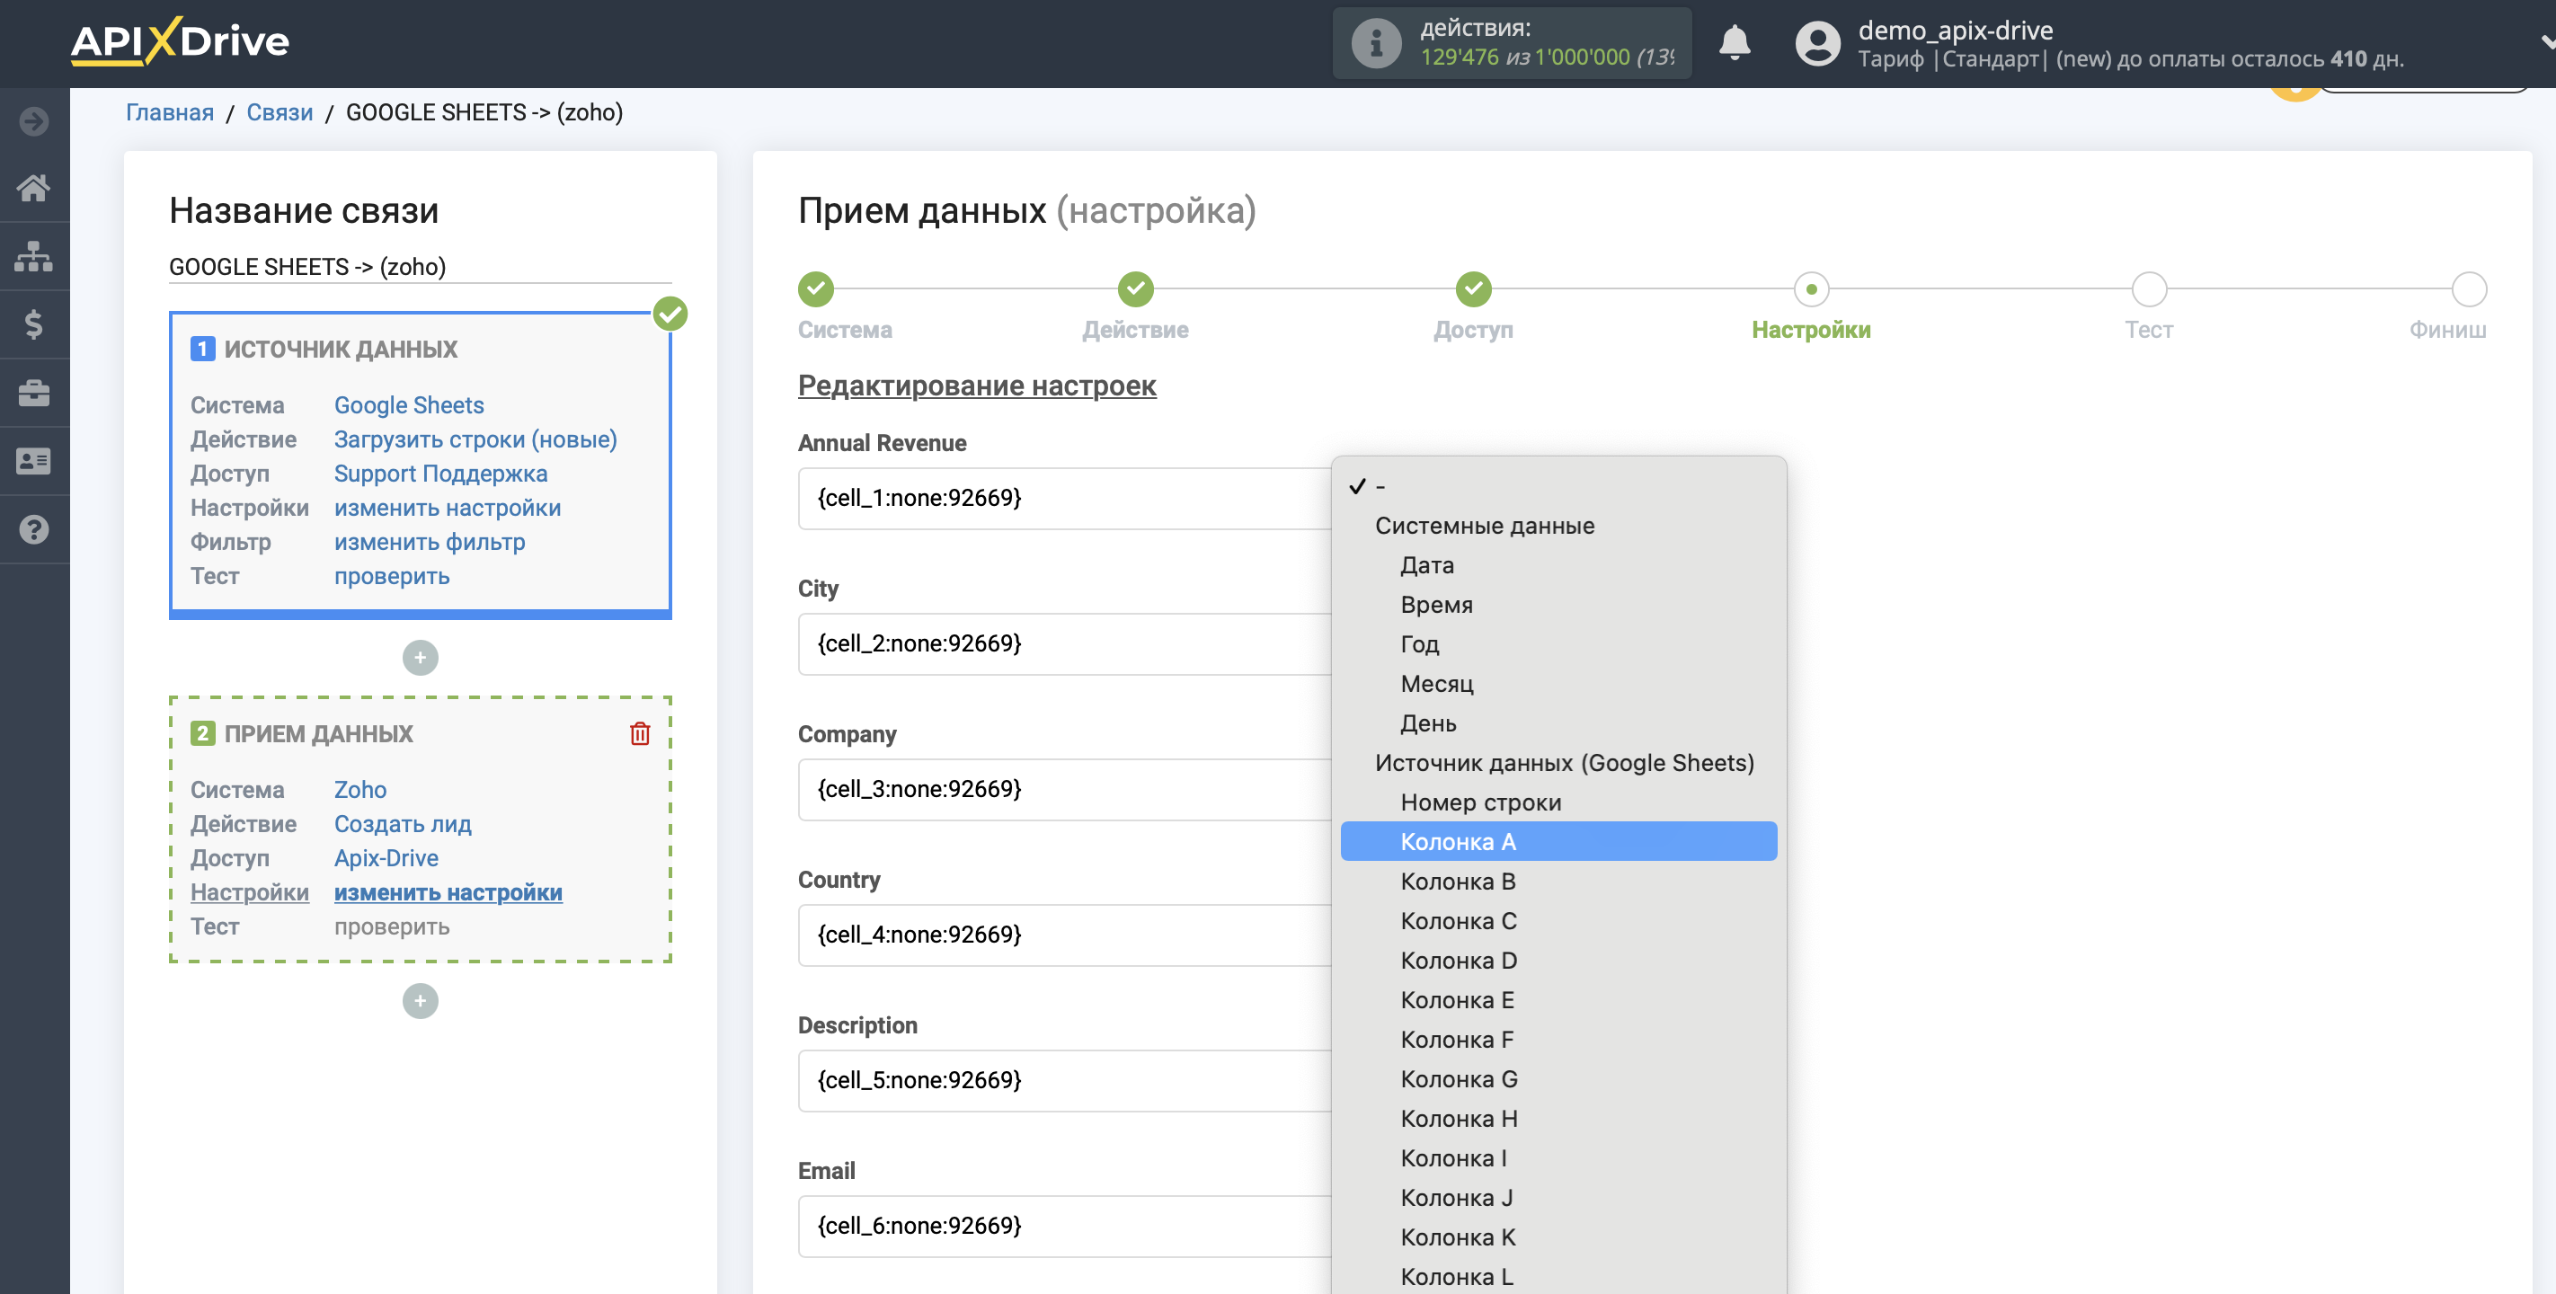Open the contact card icon in sidebar

(34, 461)
